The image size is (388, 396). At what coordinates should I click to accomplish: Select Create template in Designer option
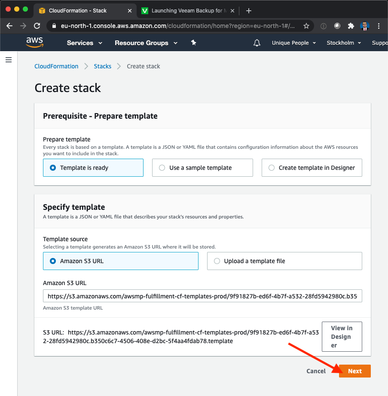coord(312,168)
